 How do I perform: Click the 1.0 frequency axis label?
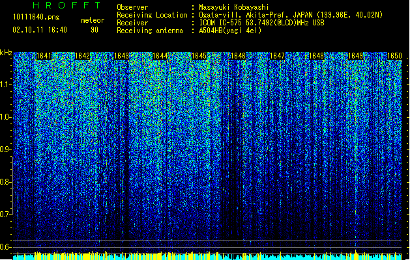[5, 117]
